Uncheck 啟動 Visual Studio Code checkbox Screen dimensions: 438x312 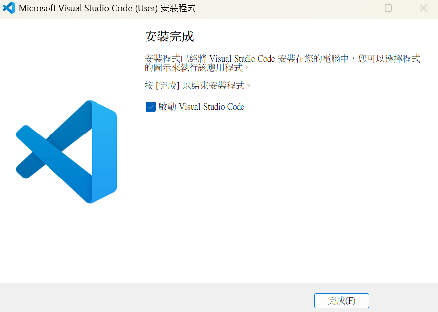coord(151,107)
